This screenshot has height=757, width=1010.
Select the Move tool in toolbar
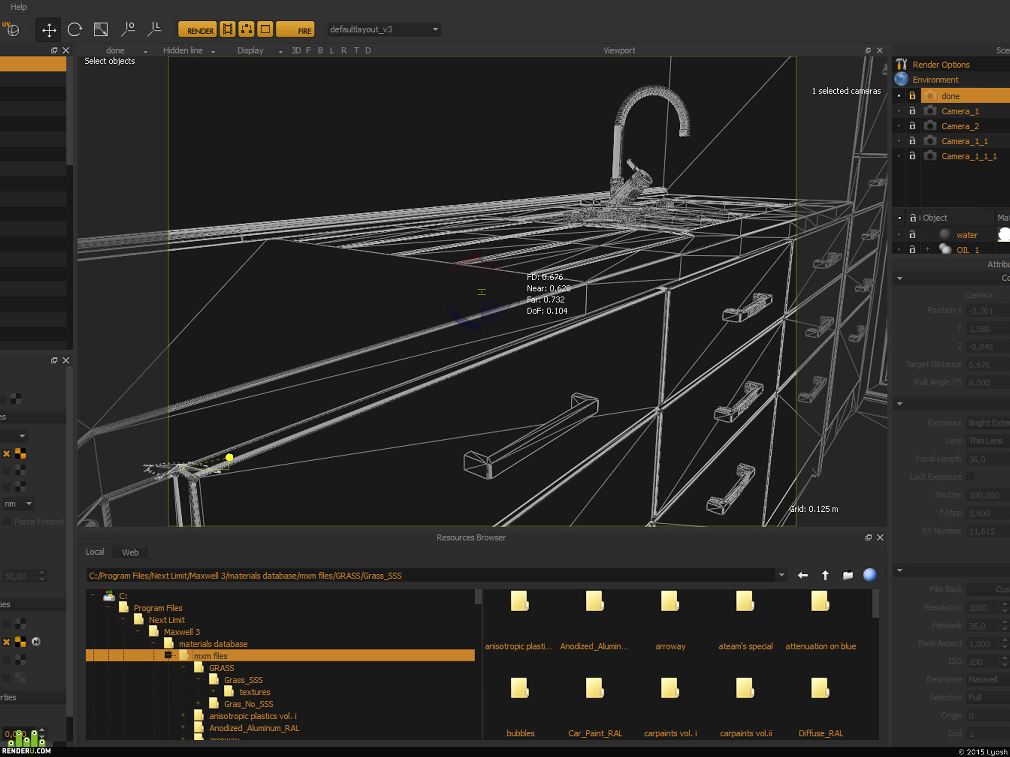[49, 30]
